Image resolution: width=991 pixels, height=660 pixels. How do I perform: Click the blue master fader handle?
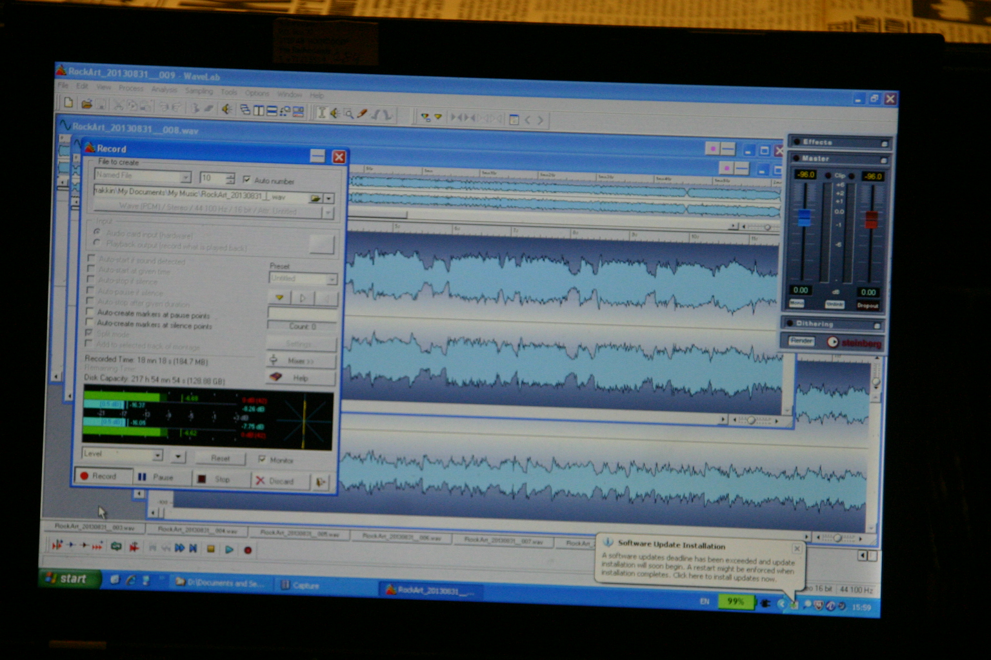point(804,217)
